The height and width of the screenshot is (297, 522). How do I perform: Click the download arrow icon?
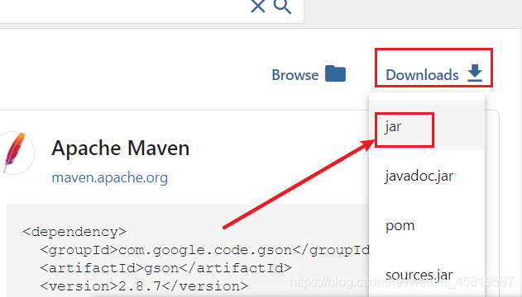475,73
